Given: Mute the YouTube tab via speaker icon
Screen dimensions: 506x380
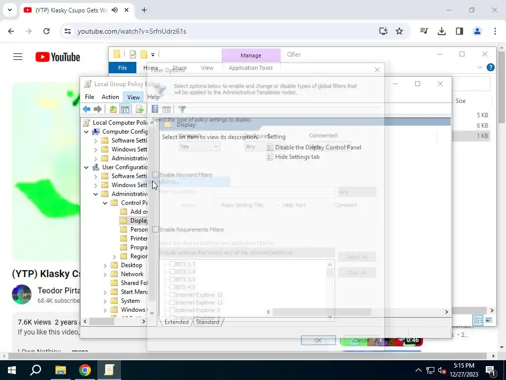Looking at the screenshot, I should (115, 10).
